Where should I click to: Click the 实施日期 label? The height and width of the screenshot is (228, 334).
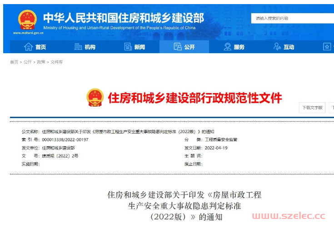click(x=30, y=164)
